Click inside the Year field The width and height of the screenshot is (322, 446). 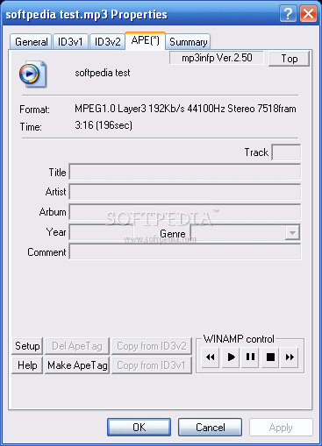coord(101,232)
